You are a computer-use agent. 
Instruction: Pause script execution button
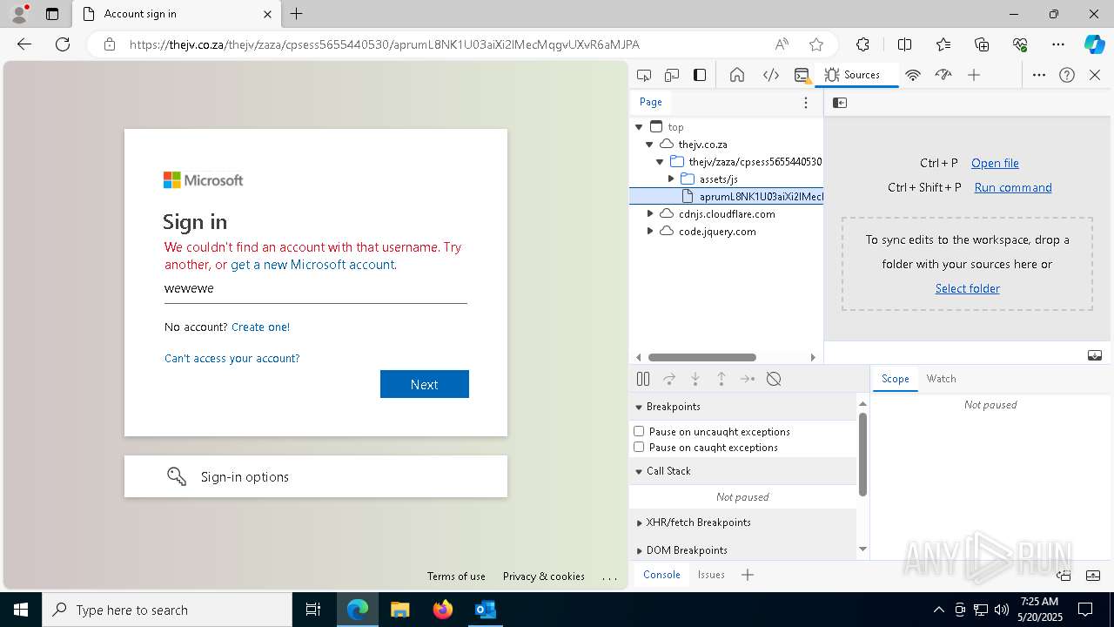(x=643, y=379)
